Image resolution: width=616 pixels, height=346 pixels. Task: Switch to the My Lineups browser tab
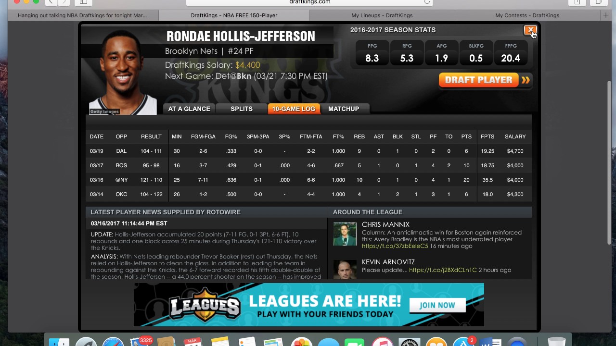point(382,15)
